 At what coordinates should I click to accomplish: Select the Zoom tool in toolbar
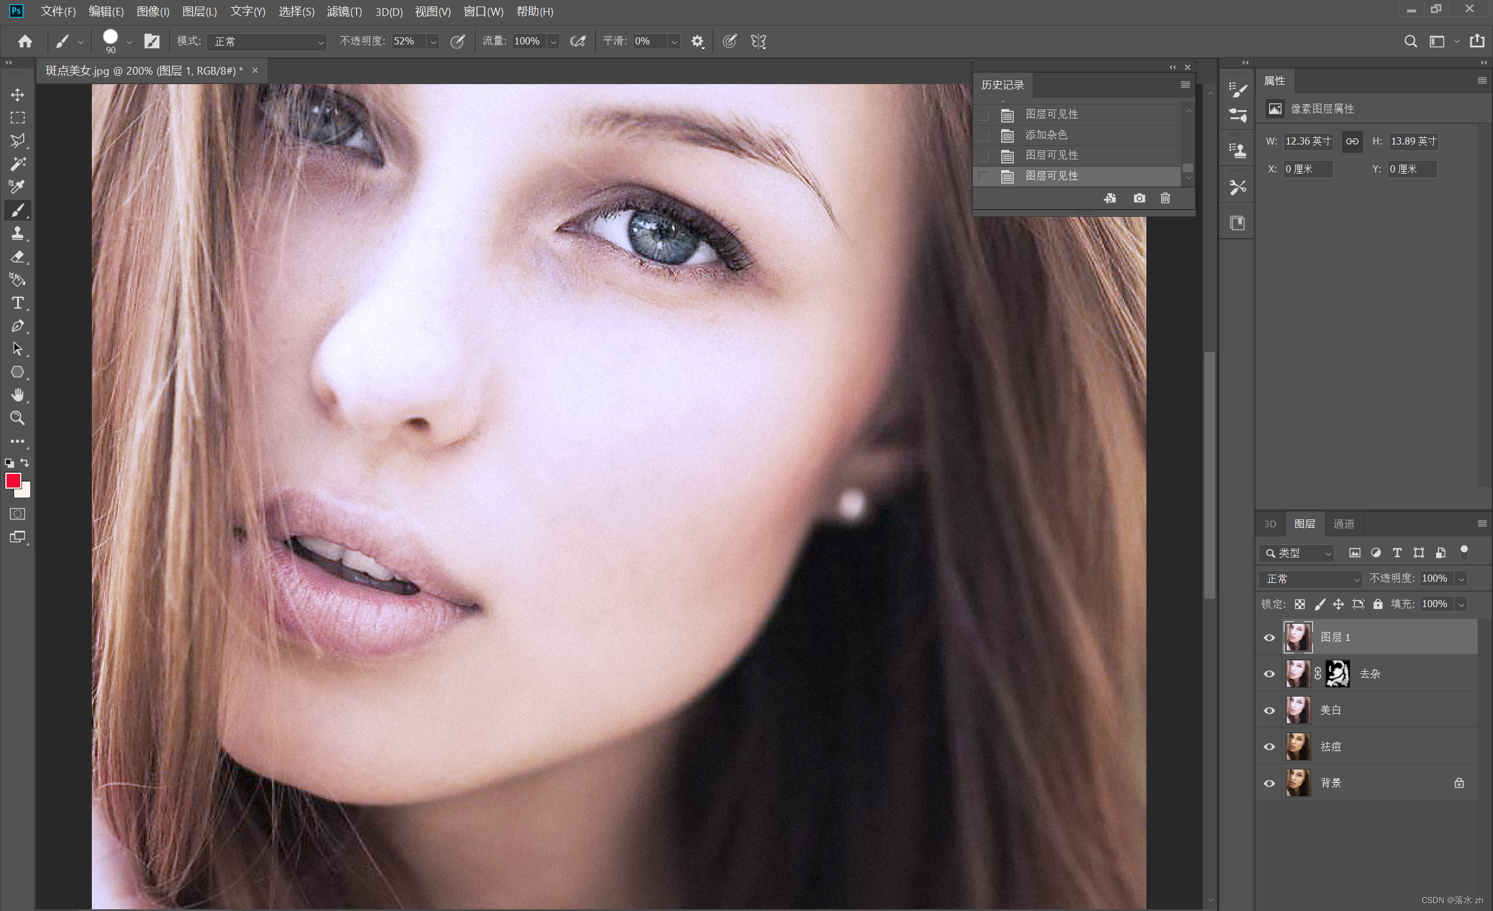click(18, 418)
